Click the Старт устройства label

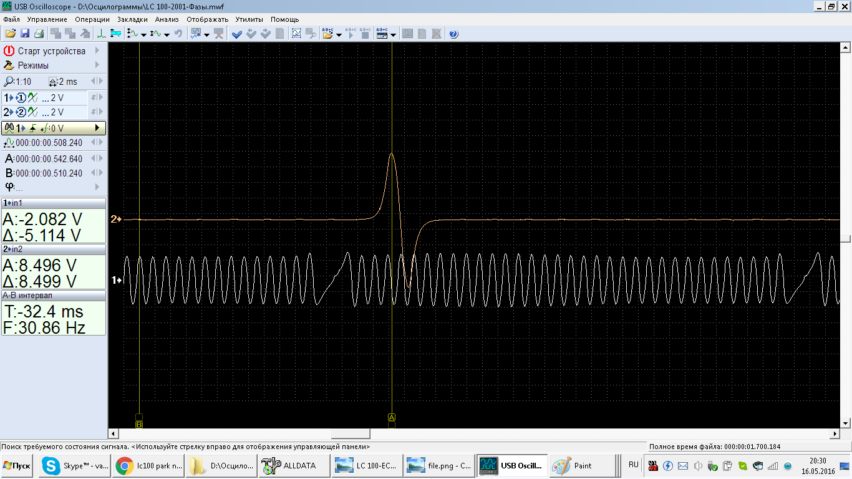pyautogui.click(x=51, y=51)
